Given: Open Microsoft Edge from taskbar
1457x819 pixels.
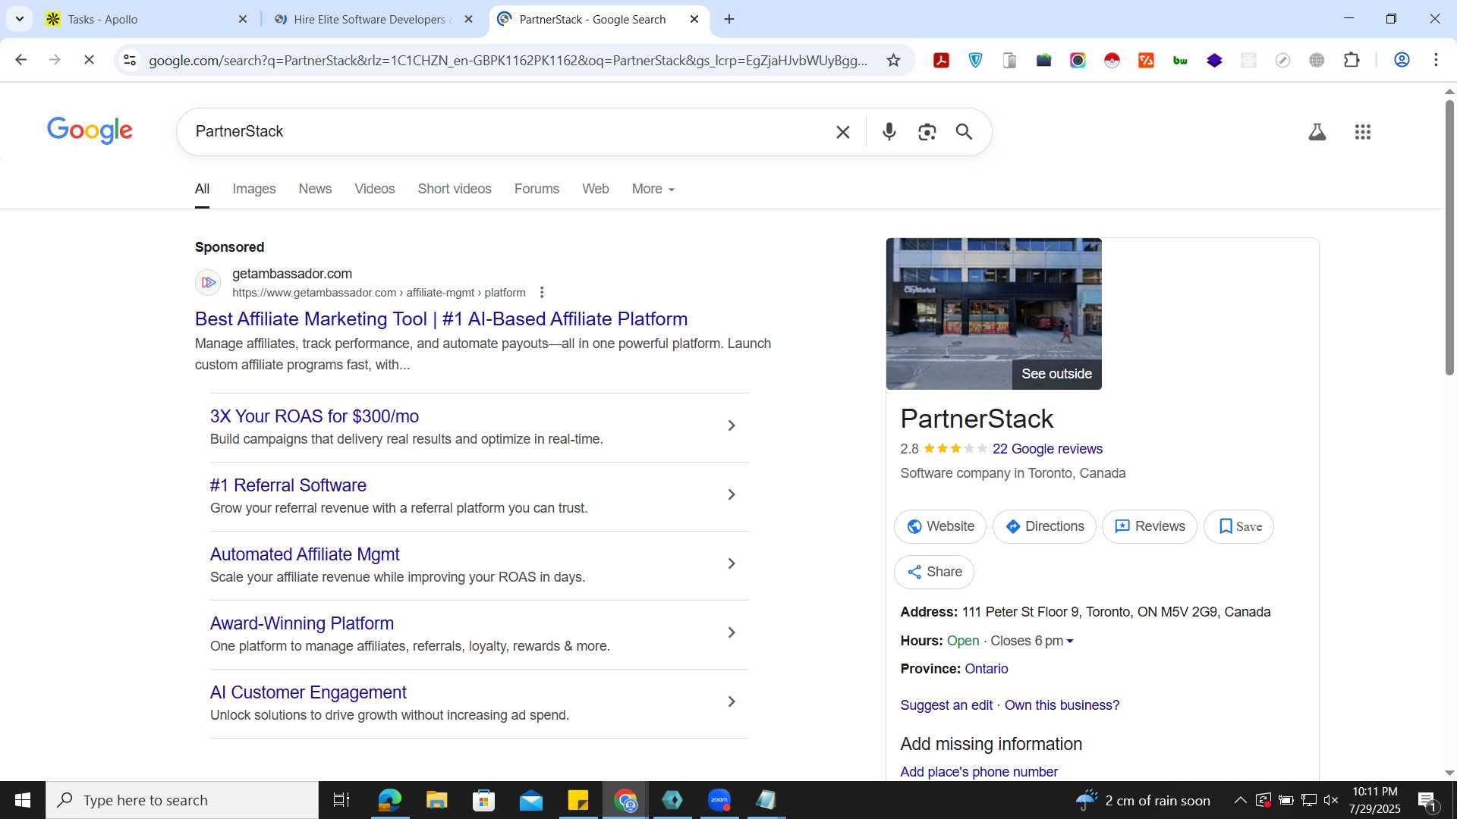Looking at the screenshot, I should click(x=389, y=800).
